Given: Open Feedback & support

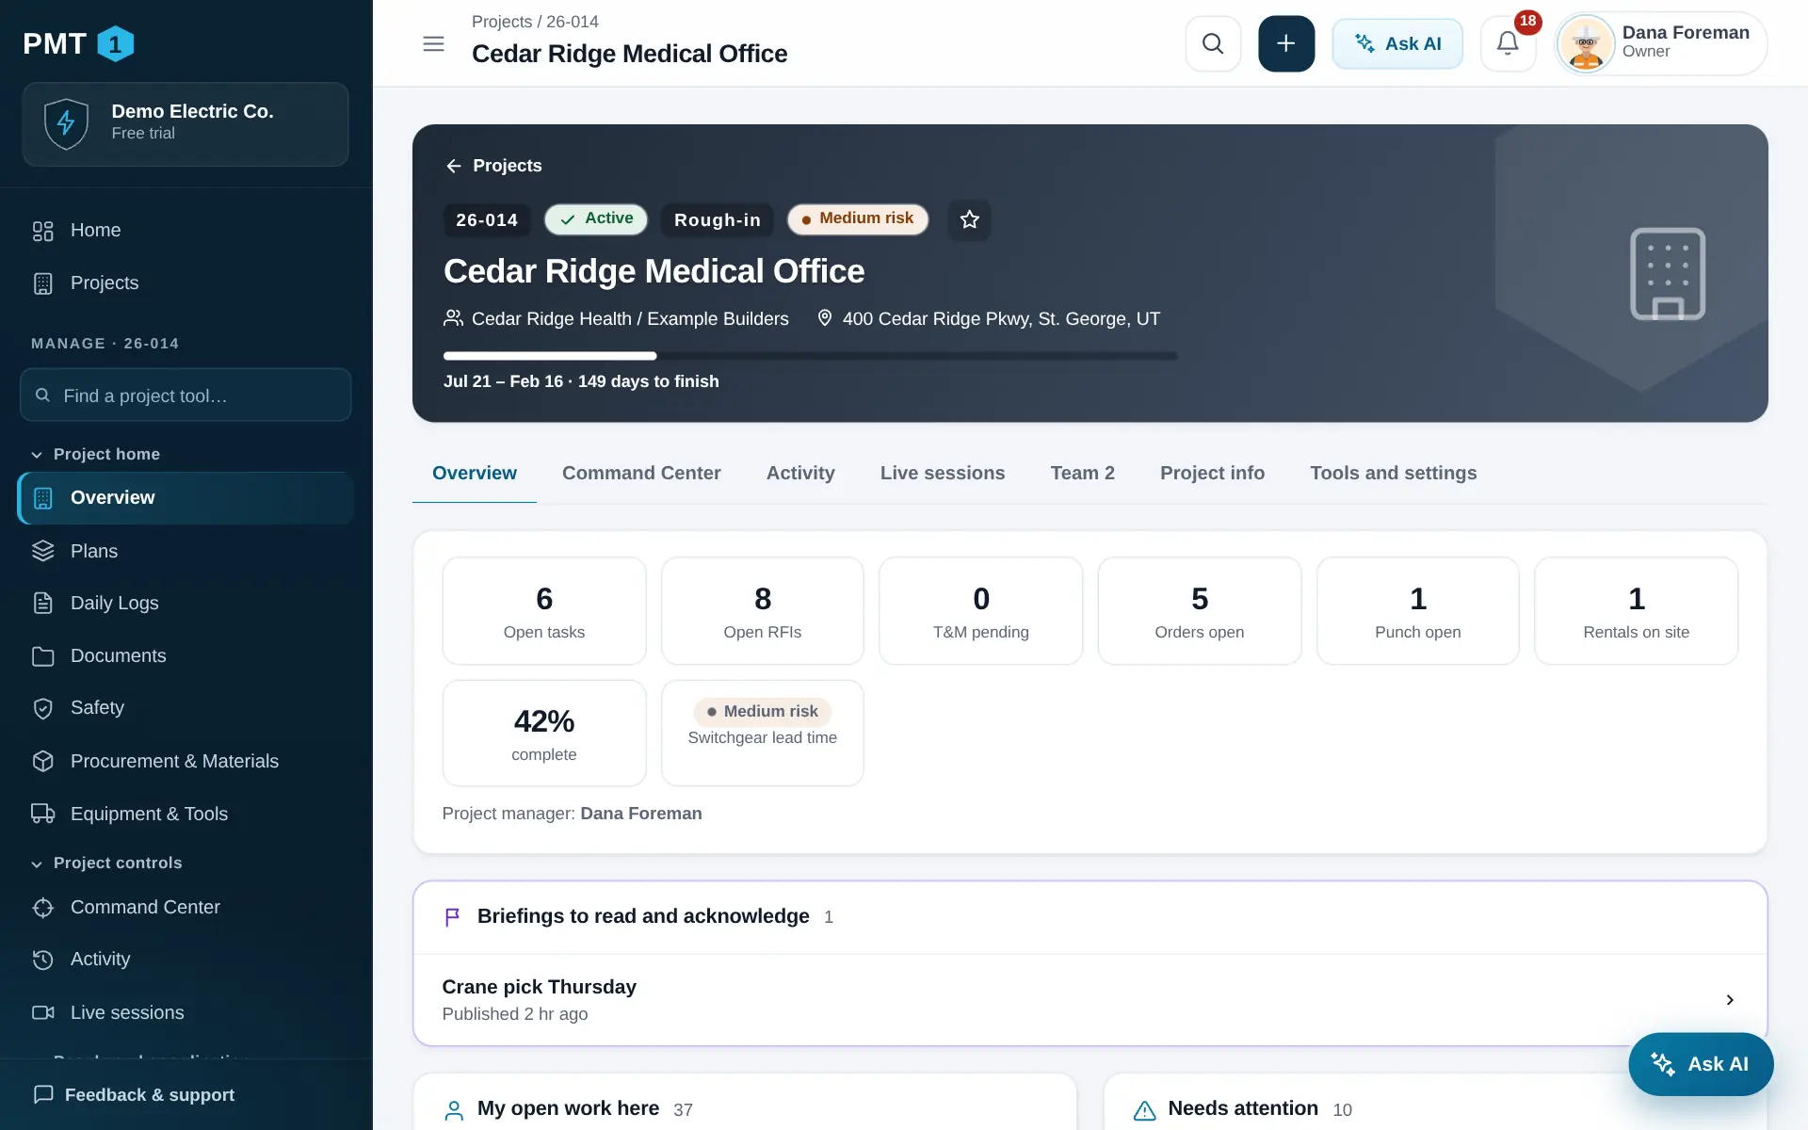Looking at the screenshot, I should coord(134,1094).
